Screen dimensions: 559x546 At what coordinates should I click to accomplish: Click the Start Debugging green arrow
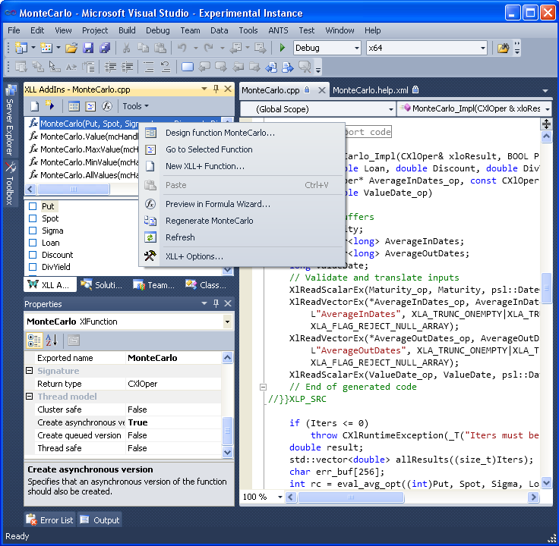pyautogui.click(x=283, y=48)
